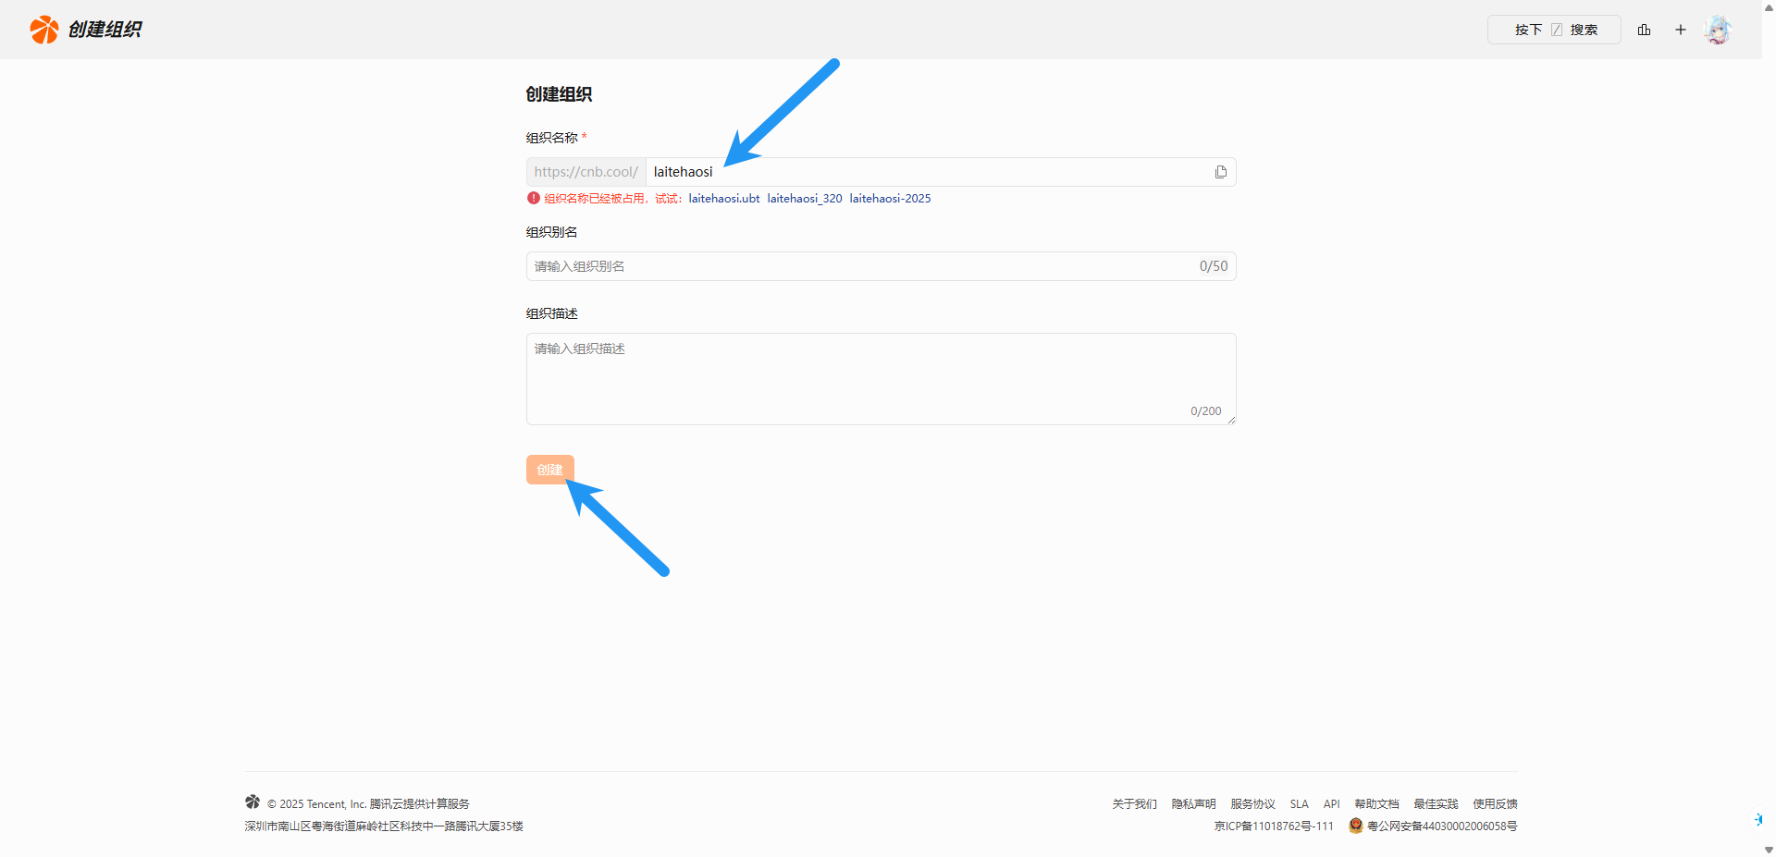Image resolution: width=1776 pixels, height=857 pixels.
Task: Click into the 组织描述 description textarea
Action: 881,379
